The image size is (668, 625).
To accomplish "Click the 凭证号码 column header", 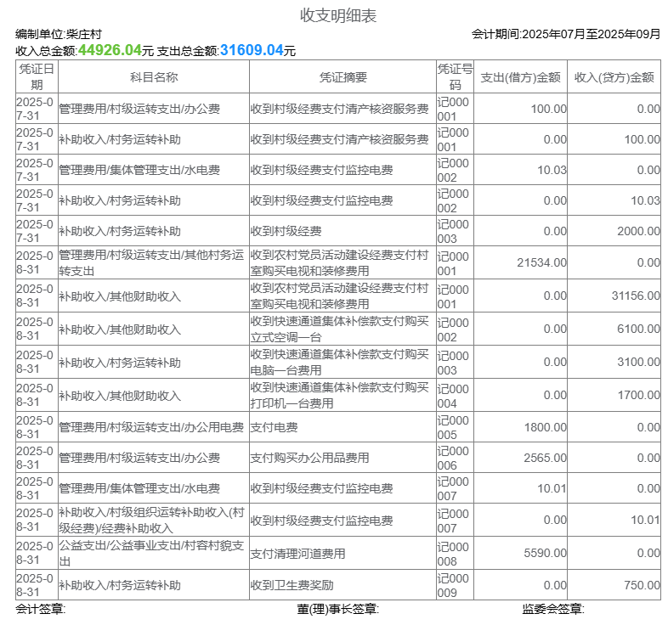I will tap(455, 76).
